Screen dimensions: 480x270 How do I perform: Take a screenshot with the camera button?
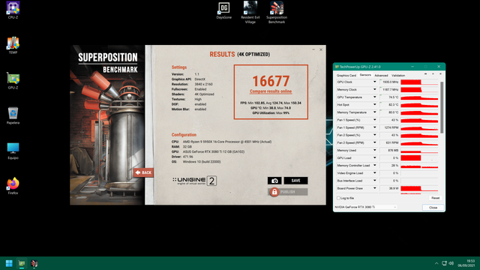coord(274,181)
